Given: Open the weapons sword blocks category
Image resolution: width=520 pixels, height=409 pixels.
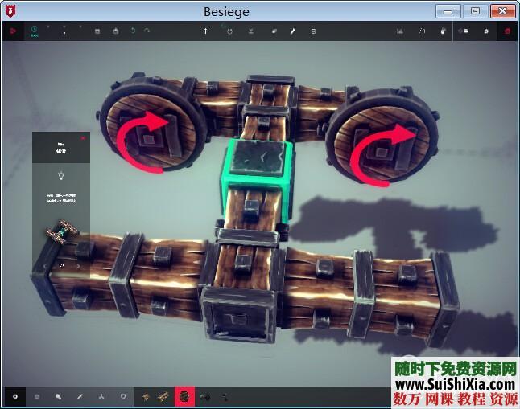Looking at the screenshot, I should coord(80,396).
